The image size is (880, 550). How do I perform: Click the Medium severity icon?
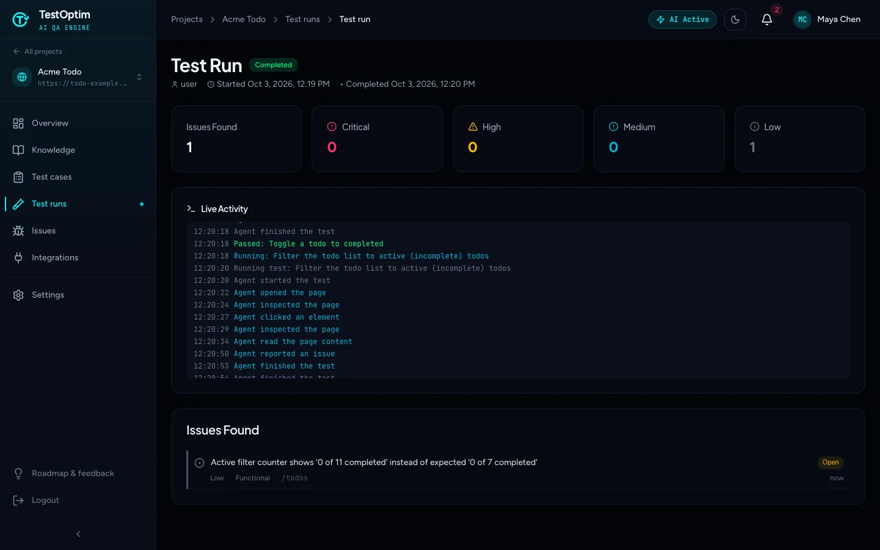(614, 127)
